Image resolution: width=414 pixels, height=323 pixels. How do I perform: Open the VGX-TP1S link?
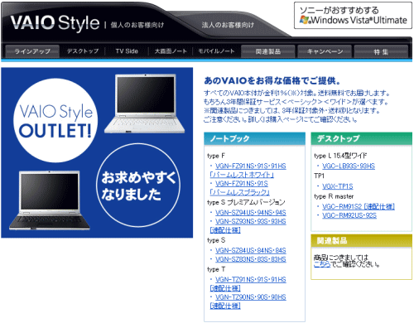(x=338, y=186)
